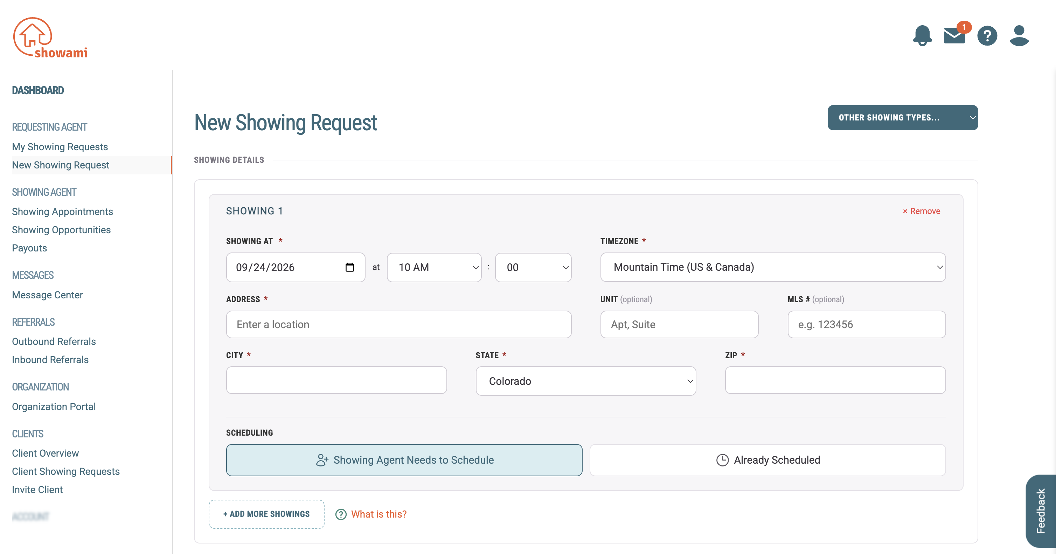
Task: Open the notifications bell
Action: coord(922,36)
